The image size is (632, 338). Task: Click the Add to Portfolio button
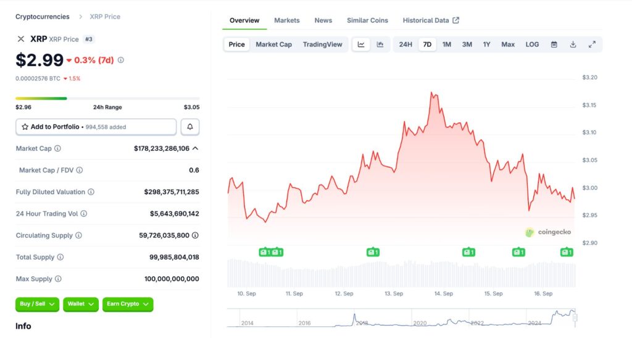[96, 127]
